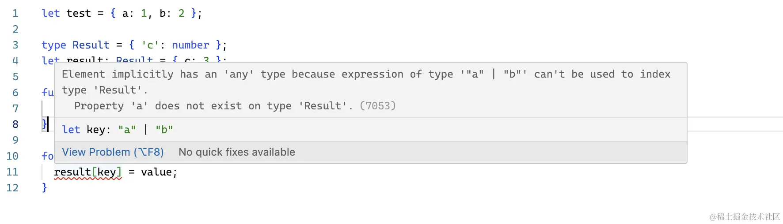783x224 pixels.
Task: Click the "No quick fixes available" text
Action: tap(237, 152)
